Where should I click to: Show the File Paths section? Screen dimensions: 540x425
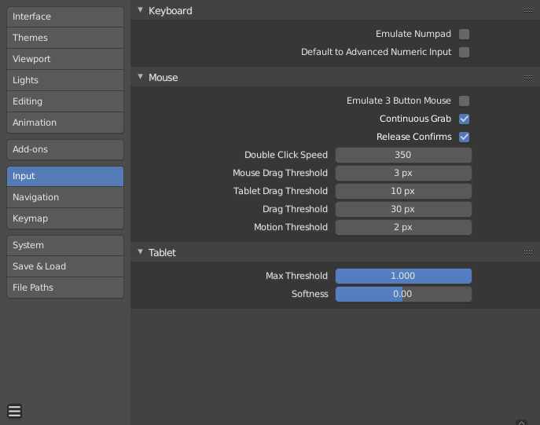pyautogui.click(x=65, y=288)
